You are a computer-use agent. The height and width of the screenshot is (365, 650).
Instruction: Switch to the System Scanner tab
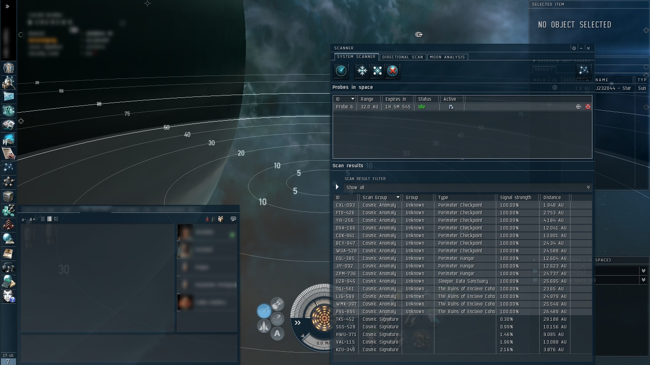point(356,57)
